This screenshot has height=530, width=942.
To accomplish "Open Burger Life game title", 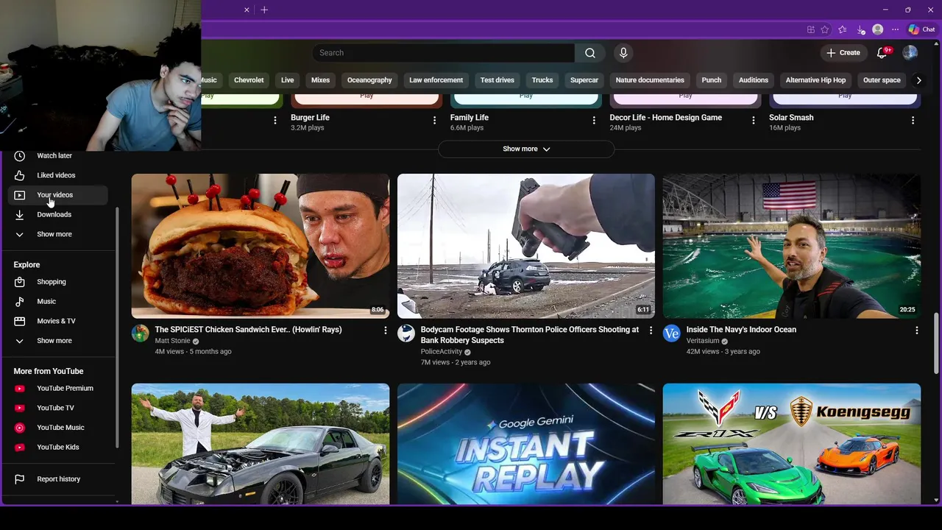I will tap(310, 118).
